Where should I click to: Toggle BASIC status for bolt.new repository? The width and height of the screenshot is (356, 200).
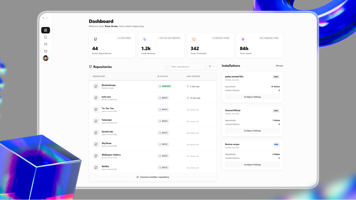(x=163, y=98)
